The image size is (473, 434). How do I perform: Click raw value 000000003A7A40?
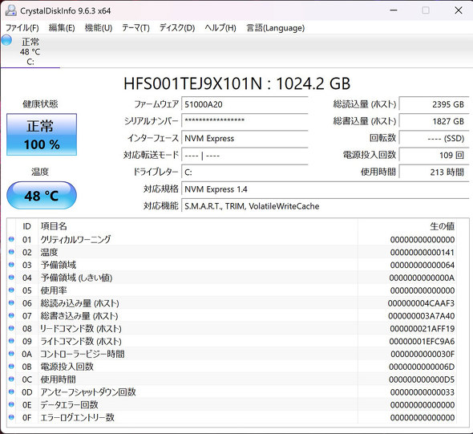pyautogui.click(x=422, y=316)
